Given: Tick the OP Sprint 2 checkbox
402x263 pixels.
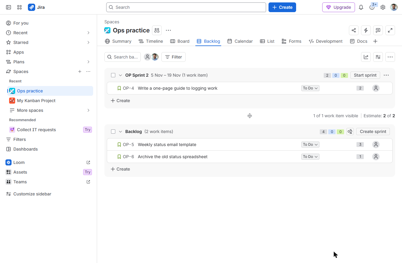Looking at the screenshot, I should 113,75.
